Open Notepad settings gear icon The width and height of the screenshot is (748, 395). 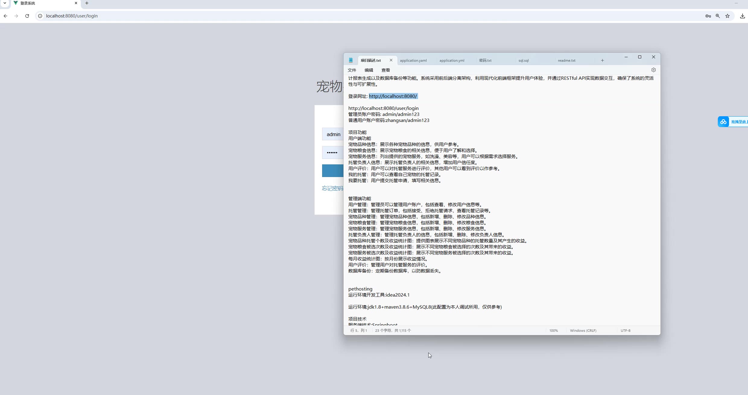(x=653, y=70)
